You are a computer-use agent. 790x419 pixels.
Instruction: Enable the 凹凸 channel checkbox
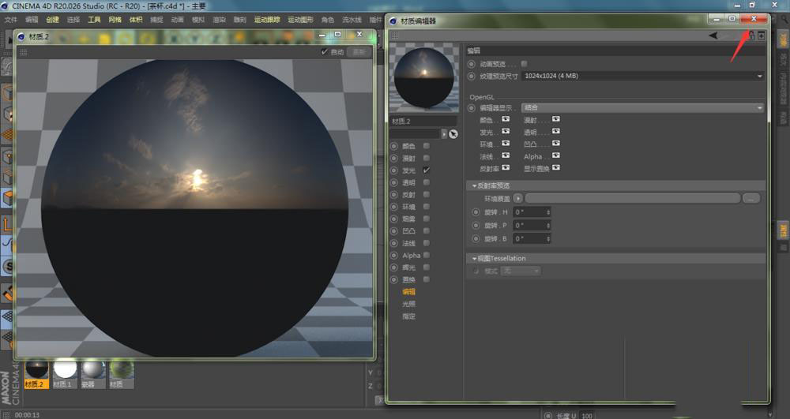(x=427, y=231)
